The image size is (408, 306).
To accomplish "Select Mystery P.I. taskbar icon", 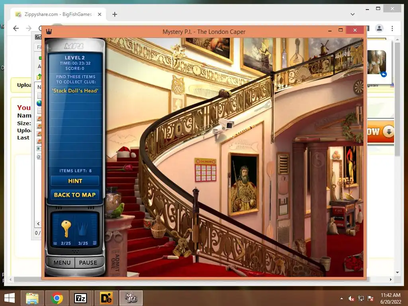I will (131, 298).
